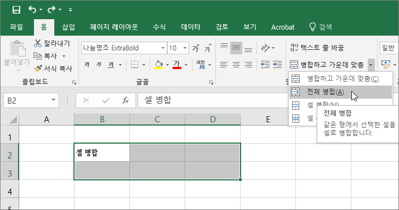
Task: Toggle underline formatting
Action: (111, 65)
